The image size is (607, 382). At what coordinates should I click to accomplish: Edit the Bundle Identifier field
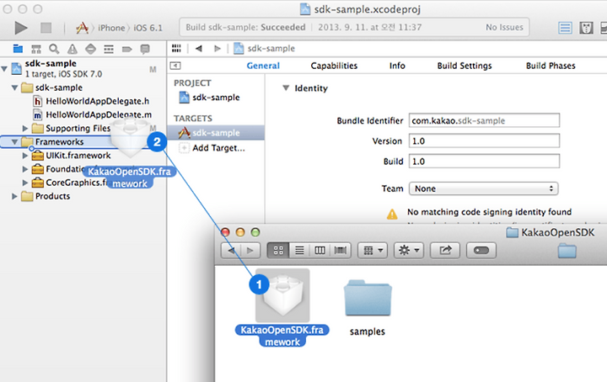point(484,120)
